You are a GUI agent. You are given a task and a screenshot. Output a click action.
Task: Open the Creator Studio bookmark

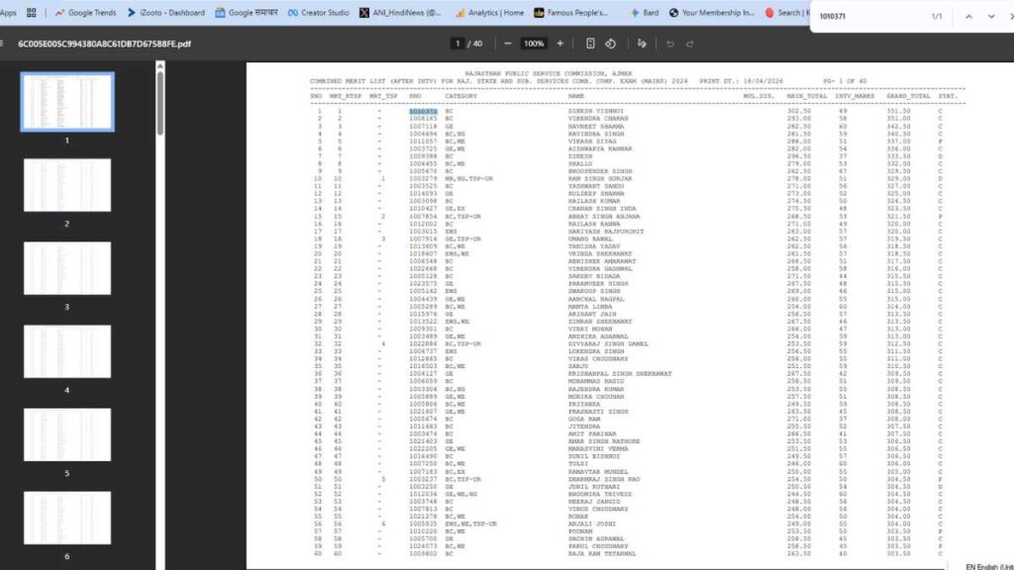point(317,13)
